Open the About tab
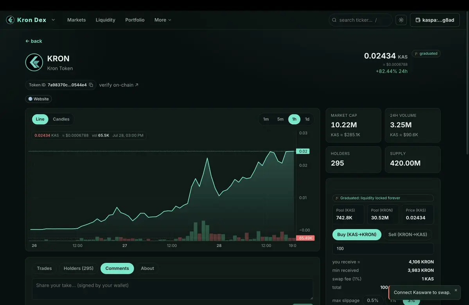The height and width of the screenshot is (305, 469). click(147, 269)
